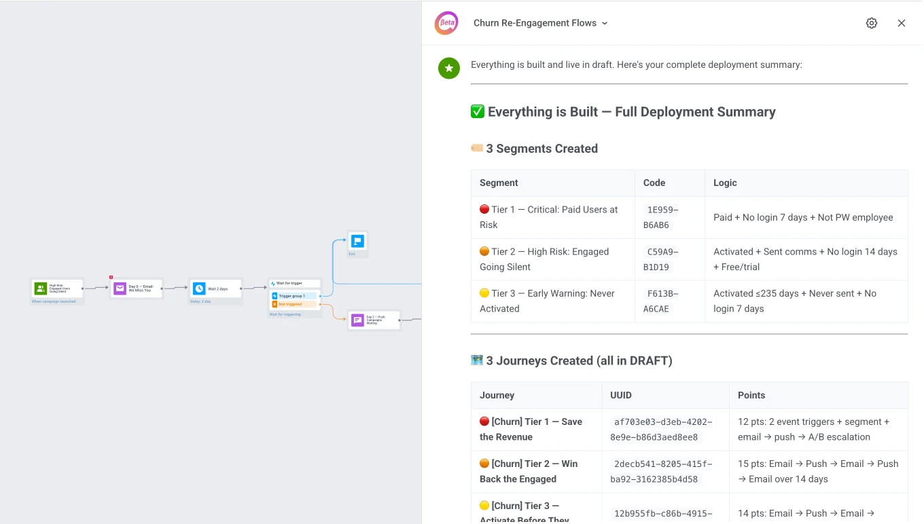
Task: Click the green star status icon beside the summary message
Action: point(449,68)
